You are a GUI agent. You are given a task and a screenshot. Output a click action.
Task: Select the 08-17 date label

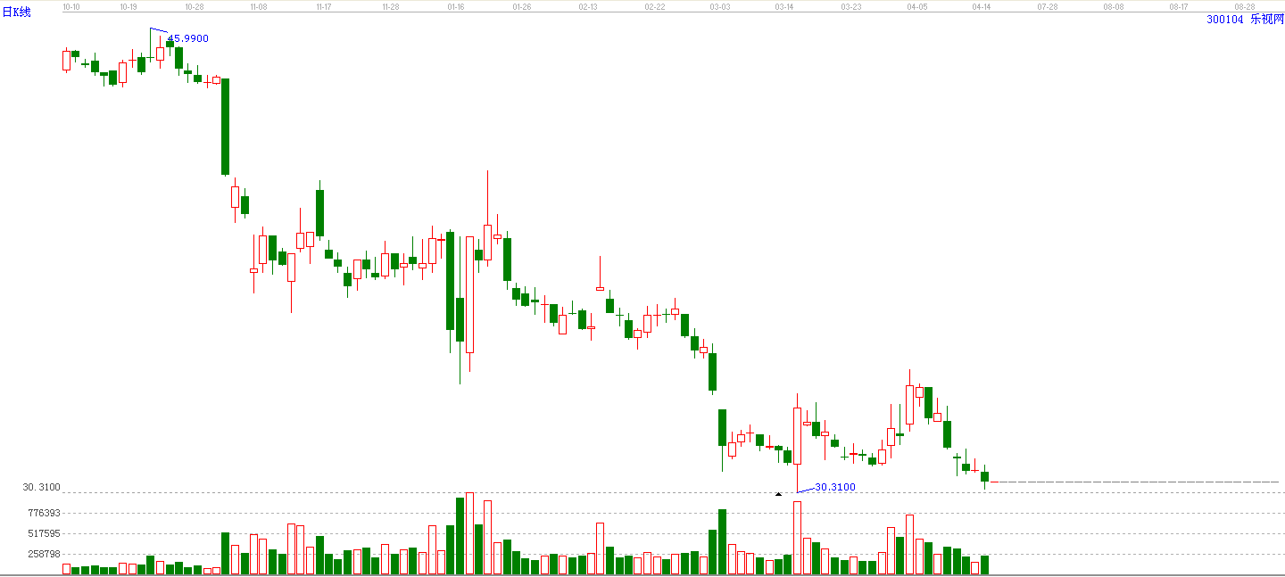(1179, 6)
